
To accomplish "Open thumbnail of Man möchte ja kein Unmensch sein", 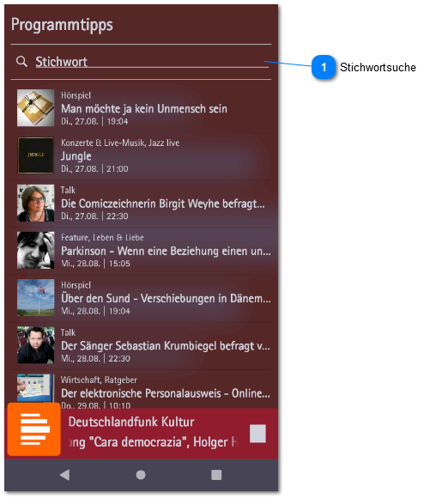I will 36,108.
